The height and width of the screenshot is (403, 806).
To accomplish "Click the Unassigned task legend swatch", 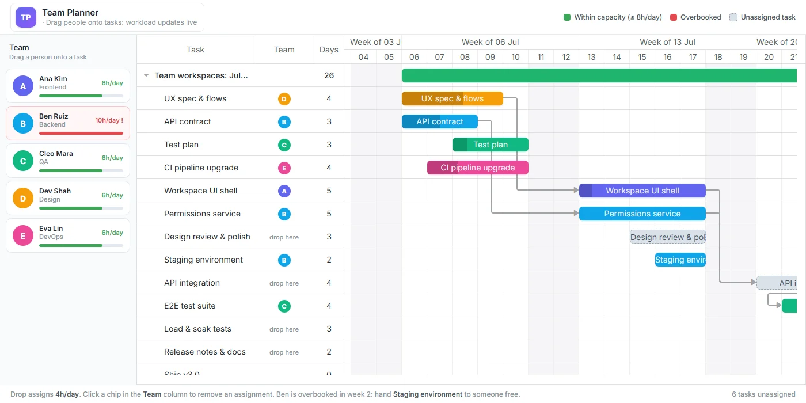I will [733, 17].
